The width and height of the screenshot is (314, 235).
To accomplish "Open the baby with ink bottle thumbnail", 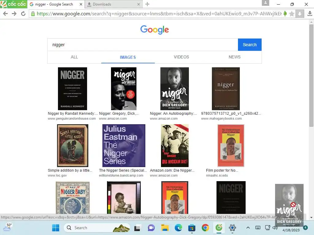I will tap(124, 197).
